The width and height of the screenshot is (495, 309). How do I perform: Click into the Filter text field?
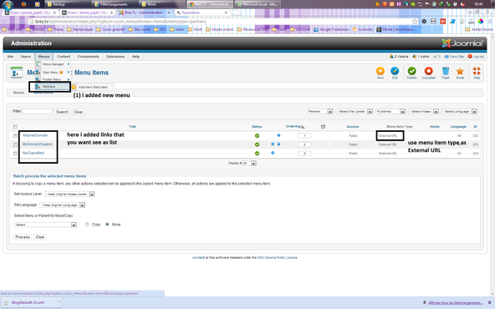tap(38, 112)
